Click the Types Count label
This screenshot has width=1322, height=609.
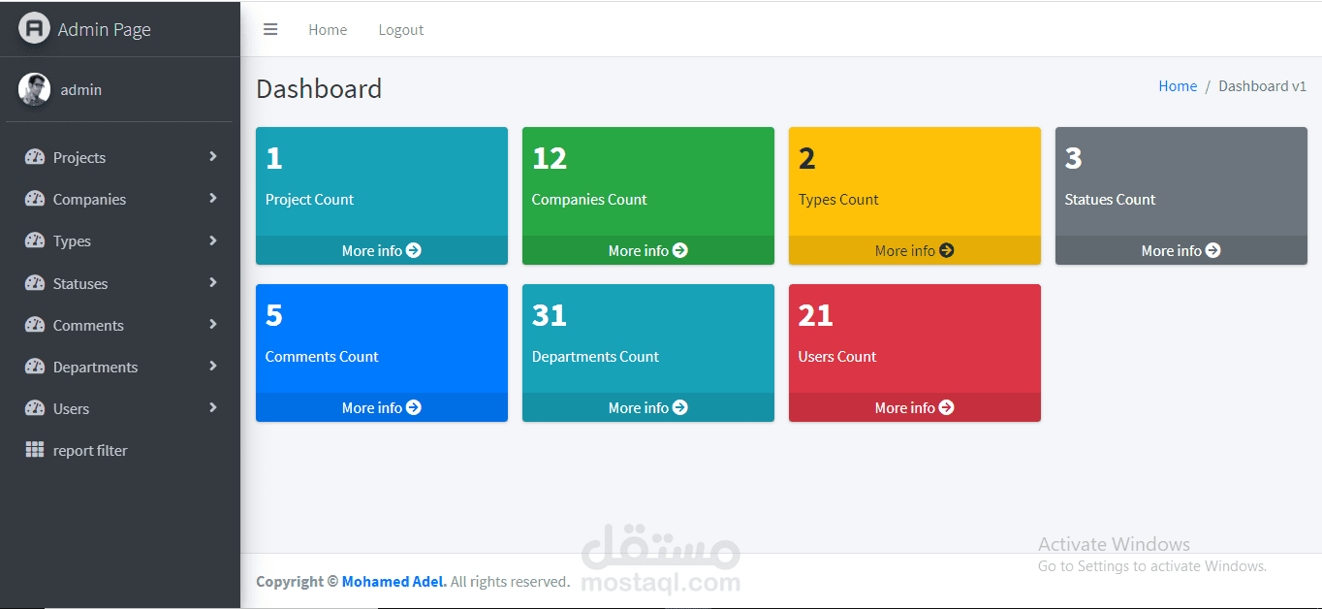point(838,199)
